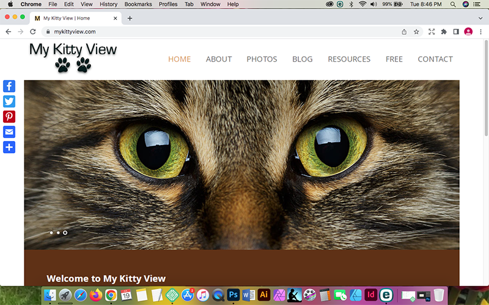Bookmark this page with star icon

(416, 32)
